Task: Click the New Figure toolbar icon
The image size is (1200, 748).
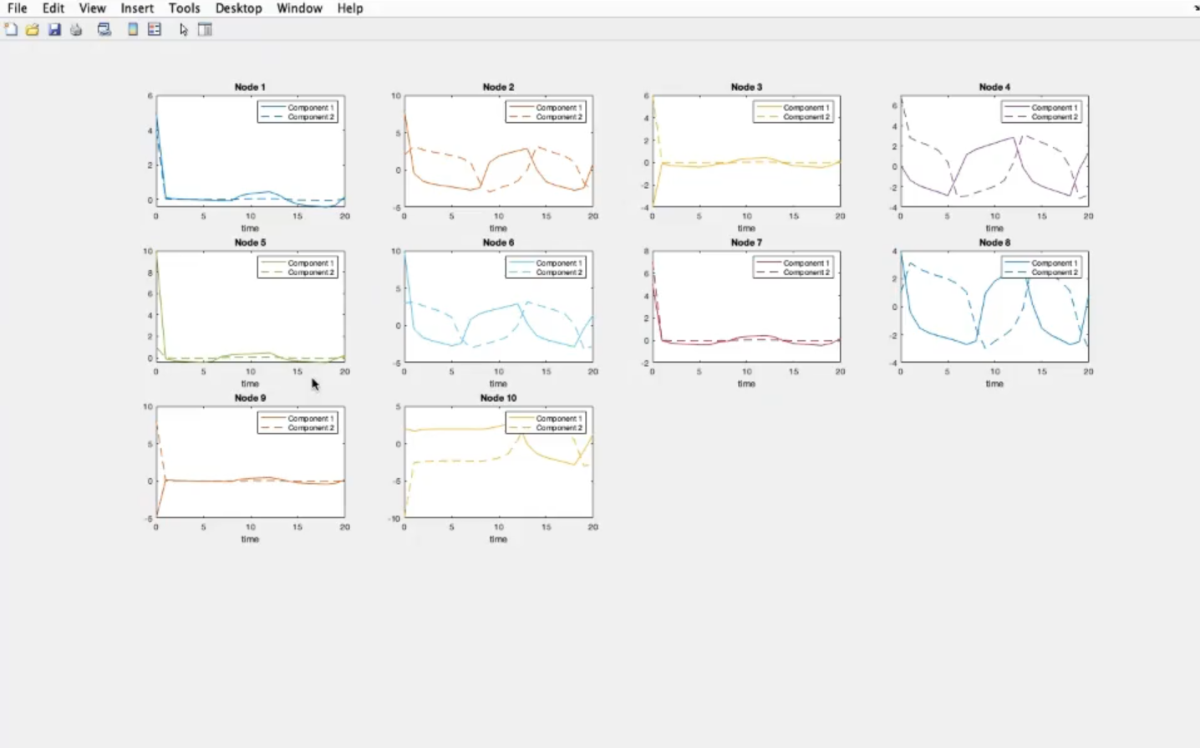Action: (11, 29)
